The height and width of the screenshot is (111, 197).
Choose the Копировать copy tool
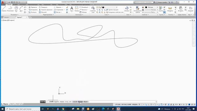pyautogui.click(x=33, y=10)
